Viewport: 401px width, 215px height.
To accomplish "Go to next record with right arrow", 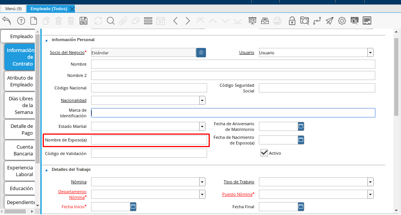I will (188, 21).
